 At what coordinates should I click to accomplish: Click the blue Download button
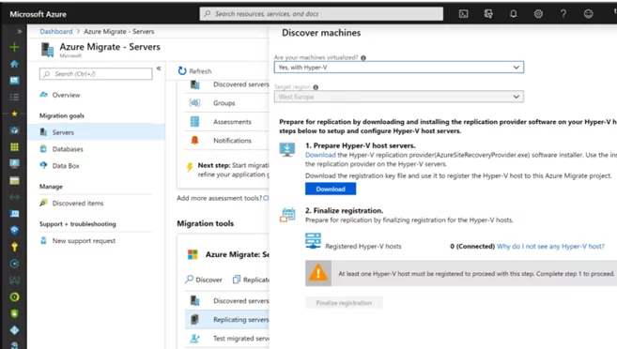click(331, 190)
